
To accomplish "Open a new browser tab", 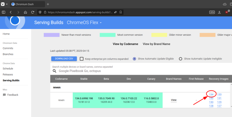I will click(x=48, y=4).
